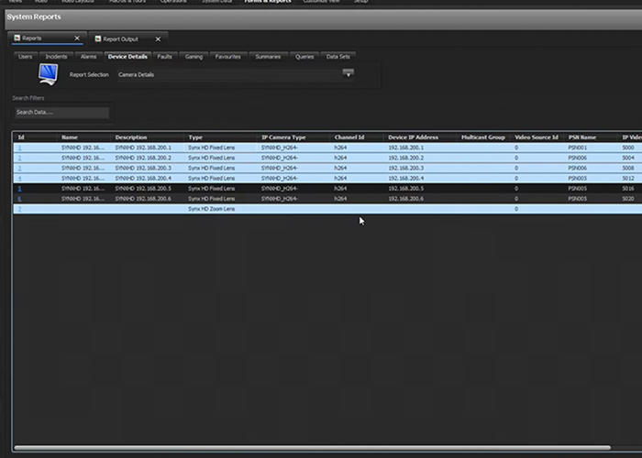The image size is (642, 458).
Task: Open the Users report tab
Action: pyautogui.click(x=25, y=57)
